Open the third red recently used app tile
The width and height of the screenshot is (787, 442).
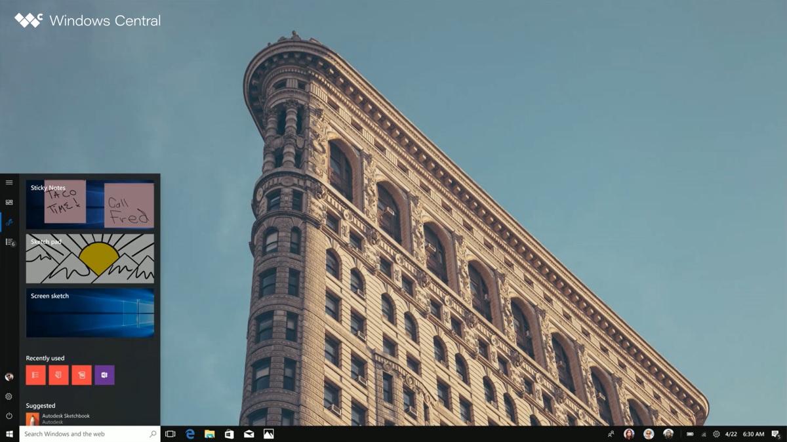81,375
